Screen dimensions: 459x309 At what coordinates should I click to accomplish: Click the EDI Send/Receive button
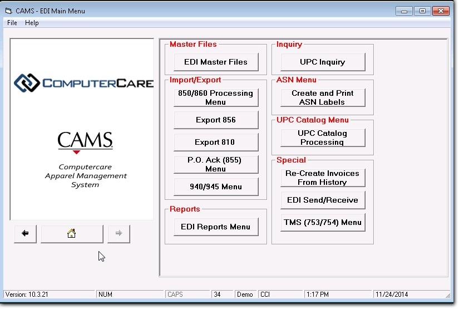click(323, 200)
